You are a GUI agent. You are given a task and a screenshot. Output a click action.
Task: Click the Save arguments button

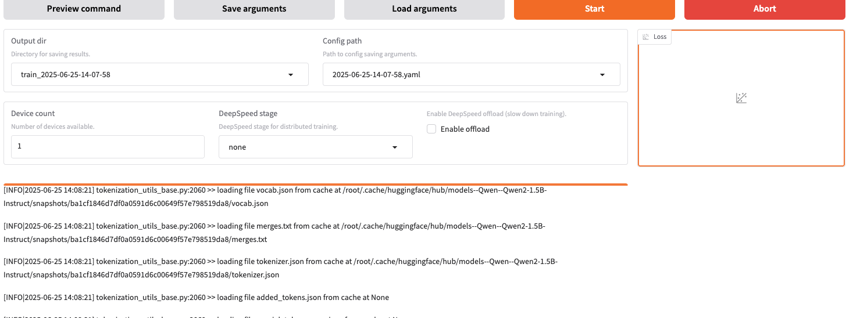pos(254,9)
